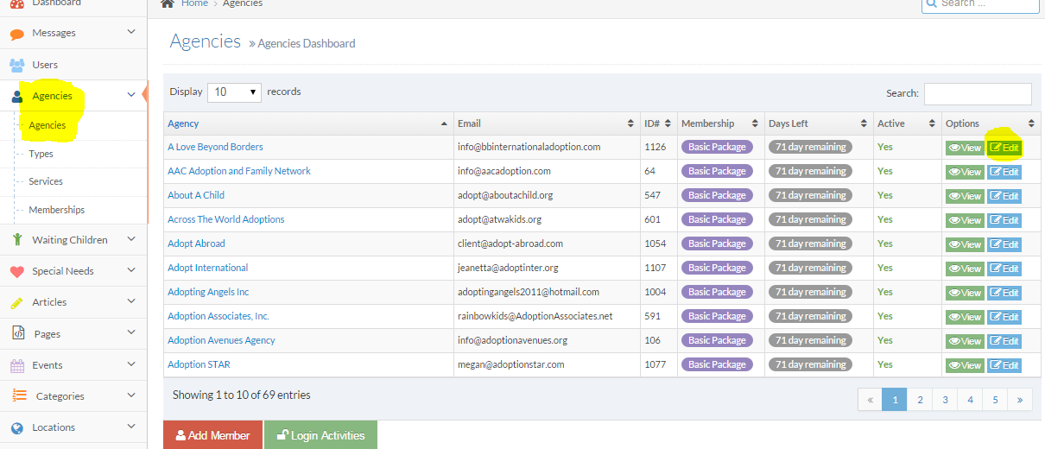Screen dimensions: 1045x449
Task: Click the magnifier icon in top search box
Action: click(932, 3)
